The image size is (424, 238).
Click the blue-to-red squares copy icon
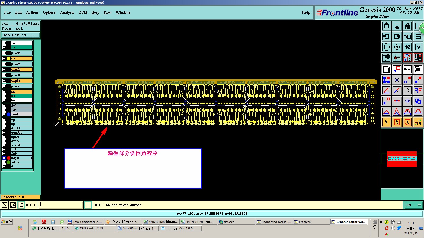(386, 101)
